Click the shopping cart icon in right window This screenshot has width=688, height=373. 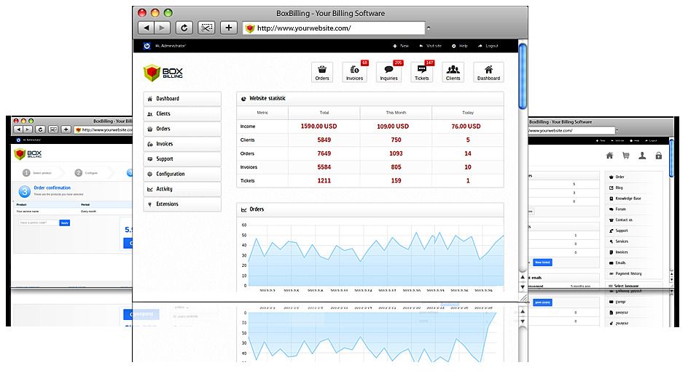point(625,155)
